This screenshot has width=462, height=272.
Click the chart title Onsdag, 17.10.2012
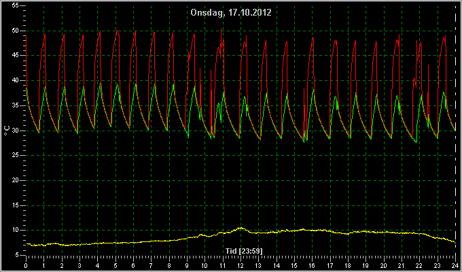(x=231, y=13)
